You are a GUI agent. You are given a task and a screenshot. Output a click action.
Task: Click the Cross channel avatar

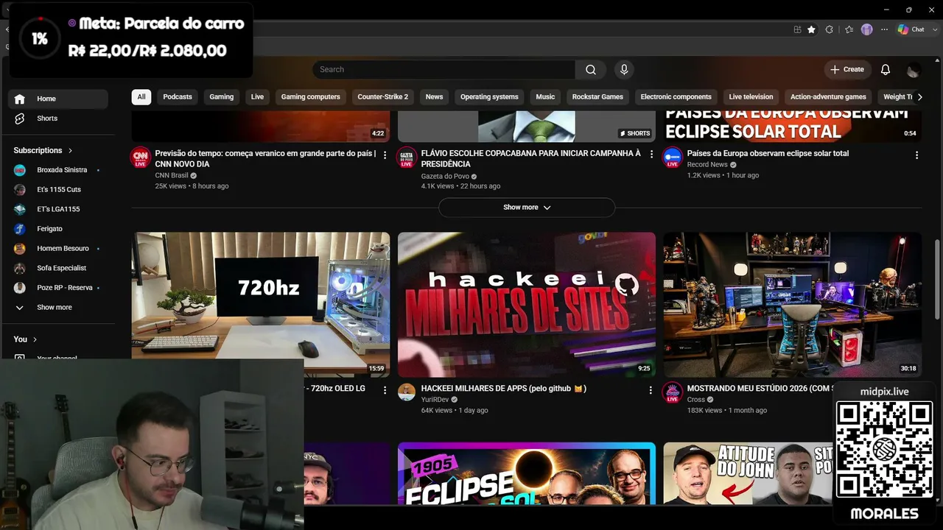673,392
